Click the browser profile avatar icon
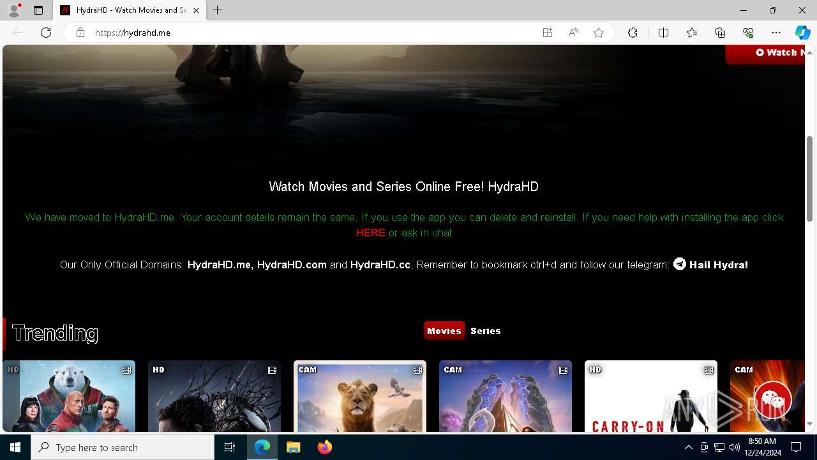The image size is (817, 460). [x=14, y=10]
